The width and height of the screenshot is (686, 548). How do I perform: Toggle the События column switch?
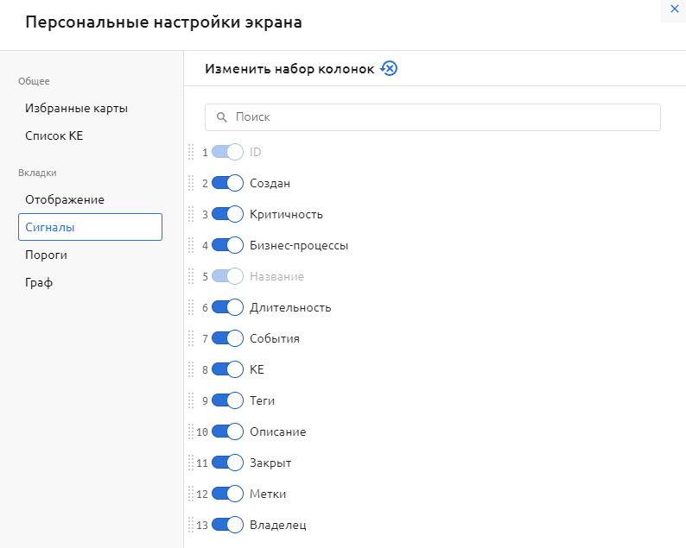[x=227, y=338]
